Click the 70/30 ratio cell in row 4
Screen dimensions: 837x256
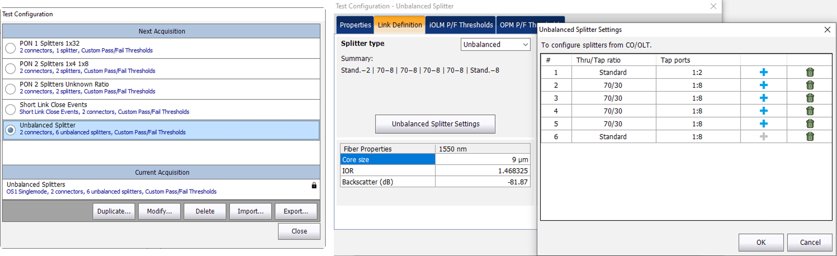(x=613, y=111)
